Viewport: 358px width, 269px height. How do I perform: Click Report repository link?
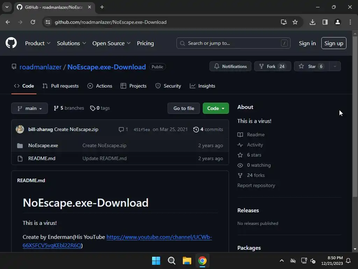256,186
